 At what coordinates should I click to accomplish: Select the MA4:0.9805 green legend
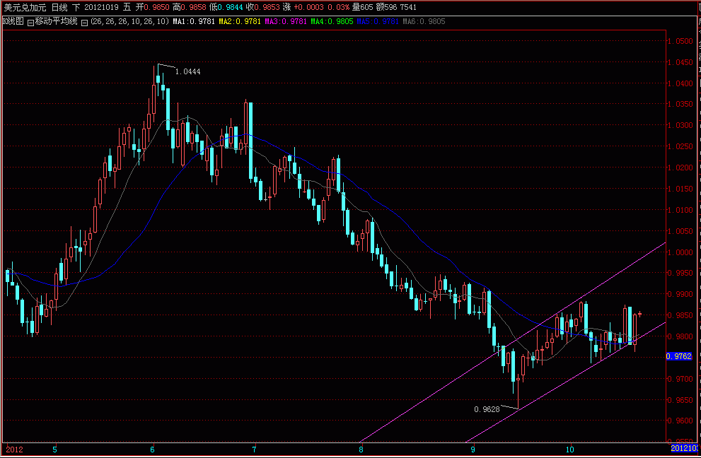[x=332, y=21]
